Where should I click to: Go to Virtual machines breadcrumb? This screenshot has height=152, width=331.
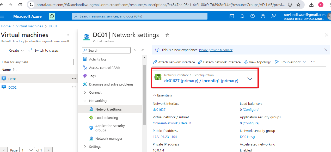click(x=29, y=26)
